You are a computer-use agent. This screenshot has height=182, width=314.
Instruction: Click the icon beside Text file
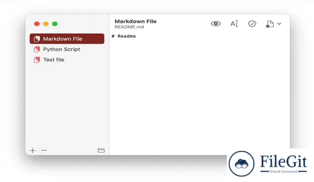click(x=37, y=60)
